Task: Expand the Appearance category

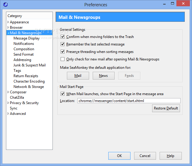Action: pyautogui.click(x=8, y=22)
